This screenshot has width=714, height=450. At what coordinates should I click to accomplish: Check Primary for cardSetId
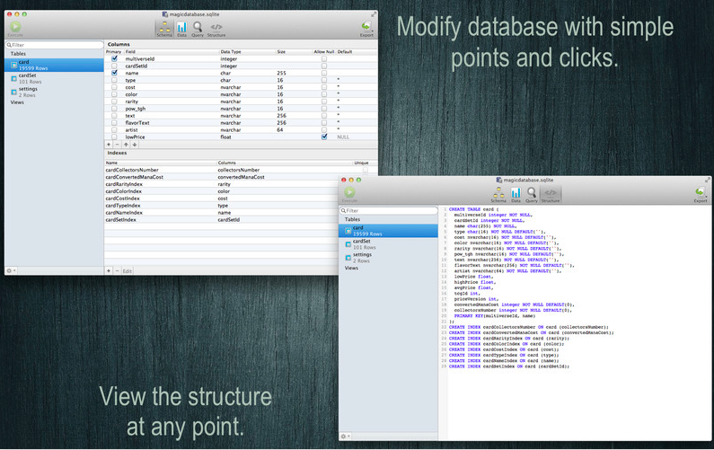click(114, 66)
